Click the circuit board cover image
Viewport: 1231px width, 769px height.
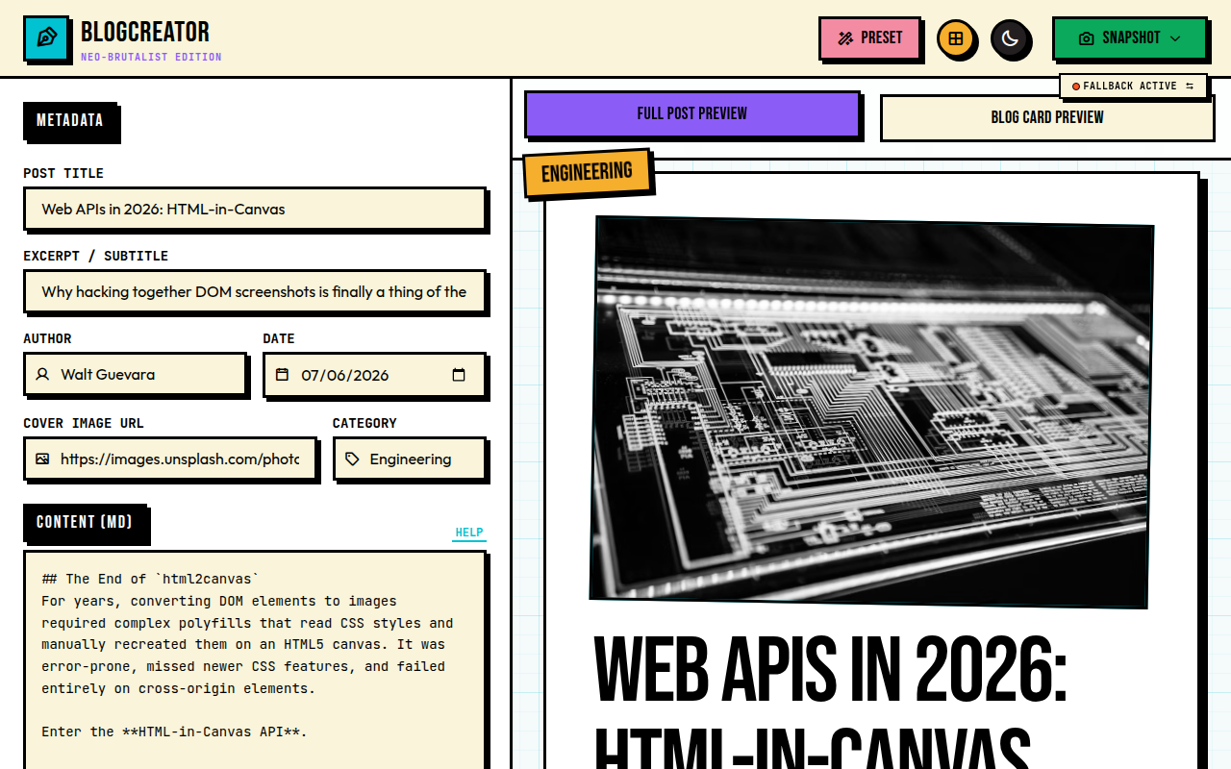point(871,412)
